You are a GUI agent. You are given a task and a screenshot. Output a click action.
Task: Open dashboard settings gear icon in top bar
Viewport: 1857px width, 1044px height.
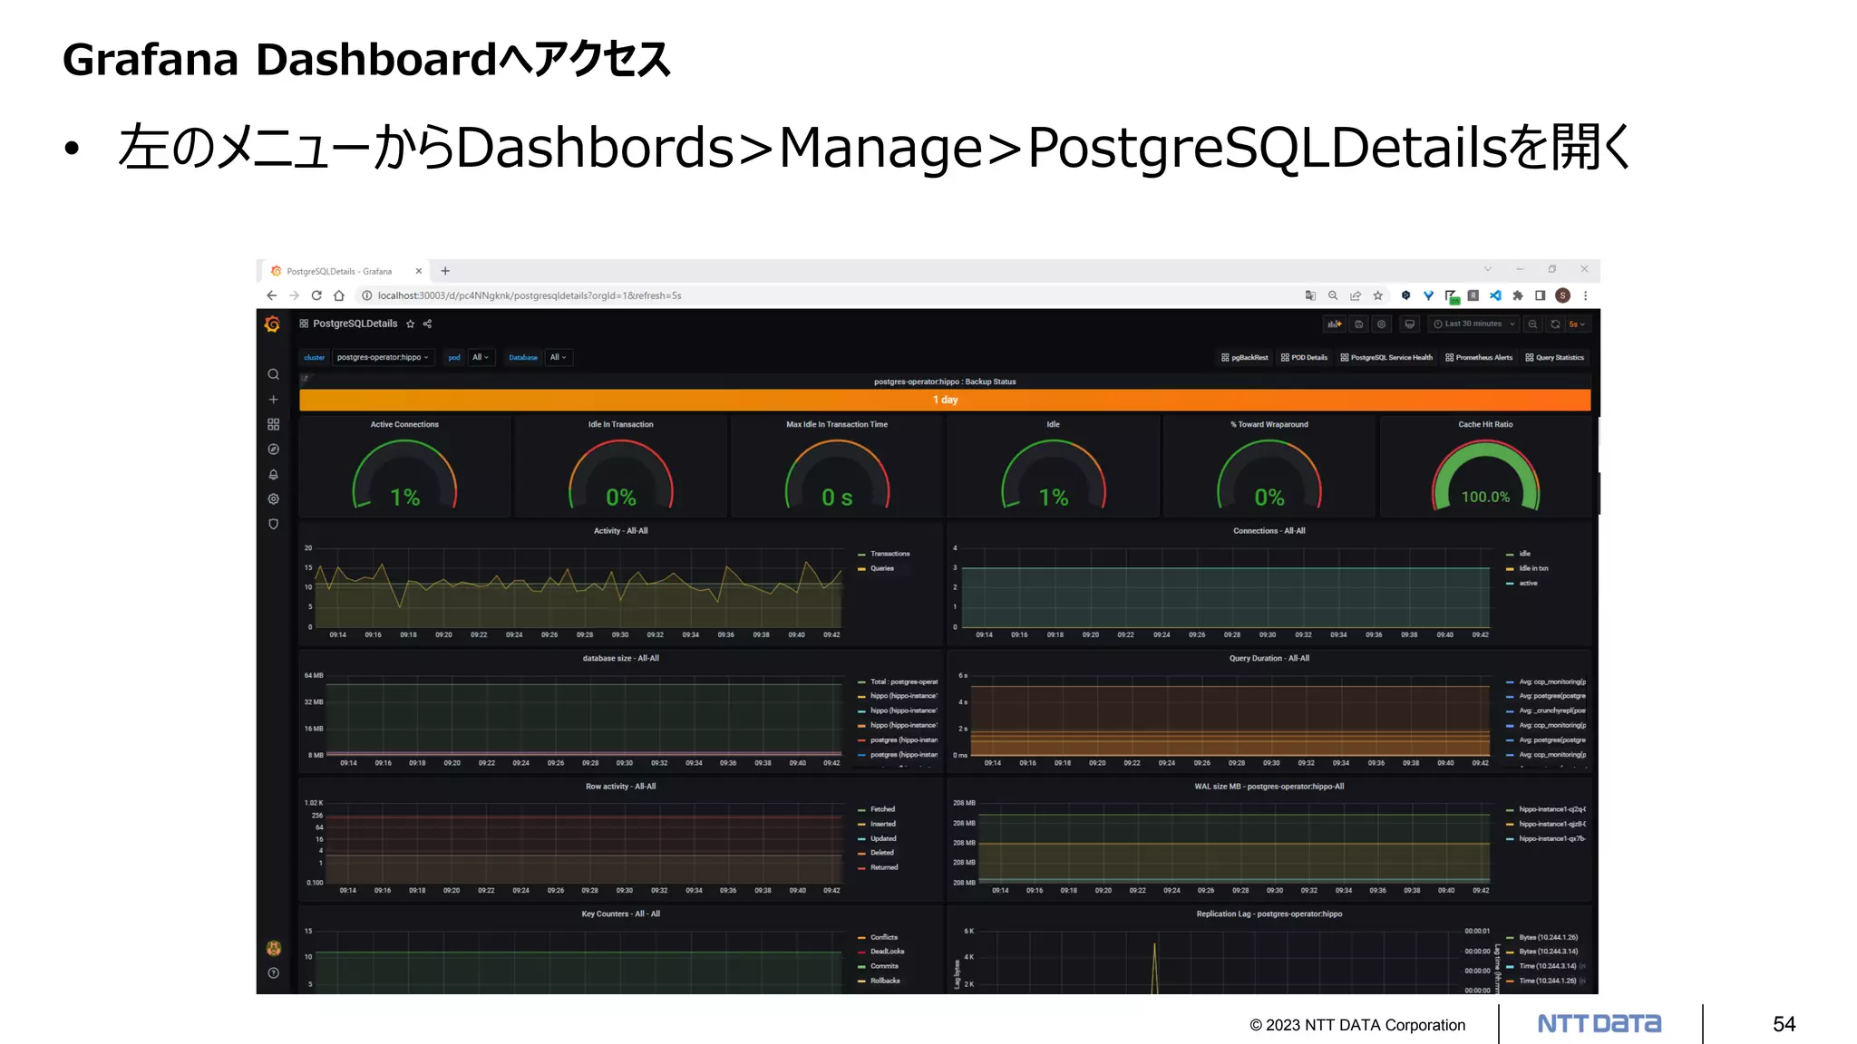[x=1381, y=324]
